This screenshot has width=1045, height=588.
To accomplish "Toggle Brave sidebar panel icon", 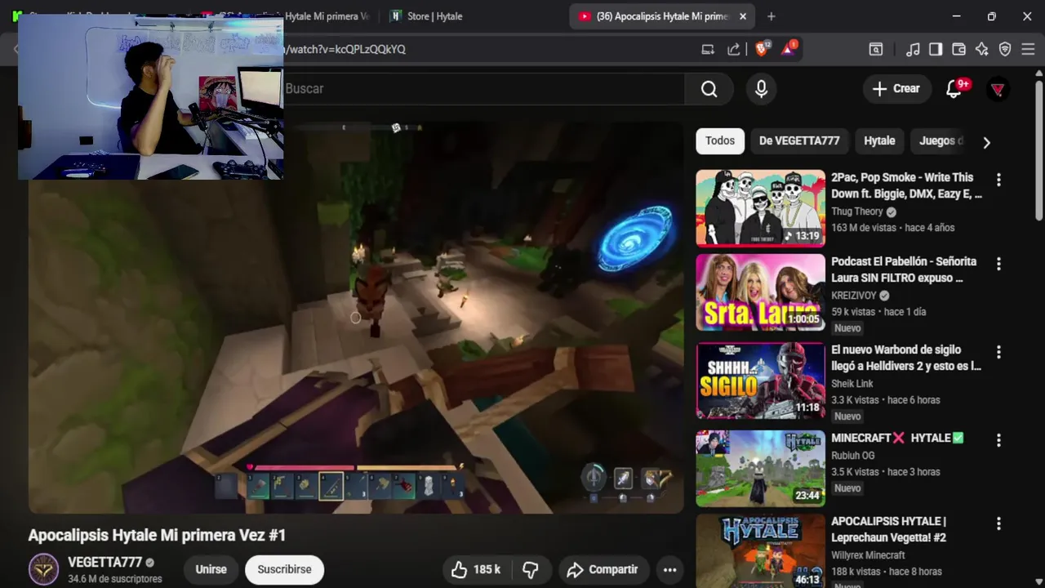I will click(x=936, y=49).
